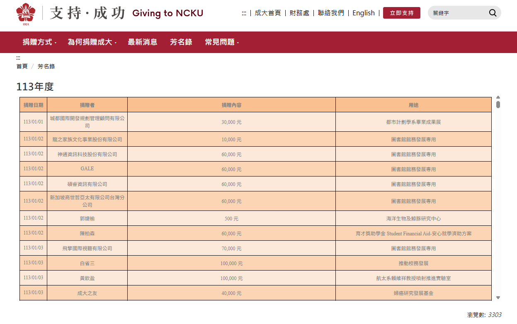This screenshot has width=517, height=324.
Task: Click the table scroll up arrow
Action: [x=498, y=97]
